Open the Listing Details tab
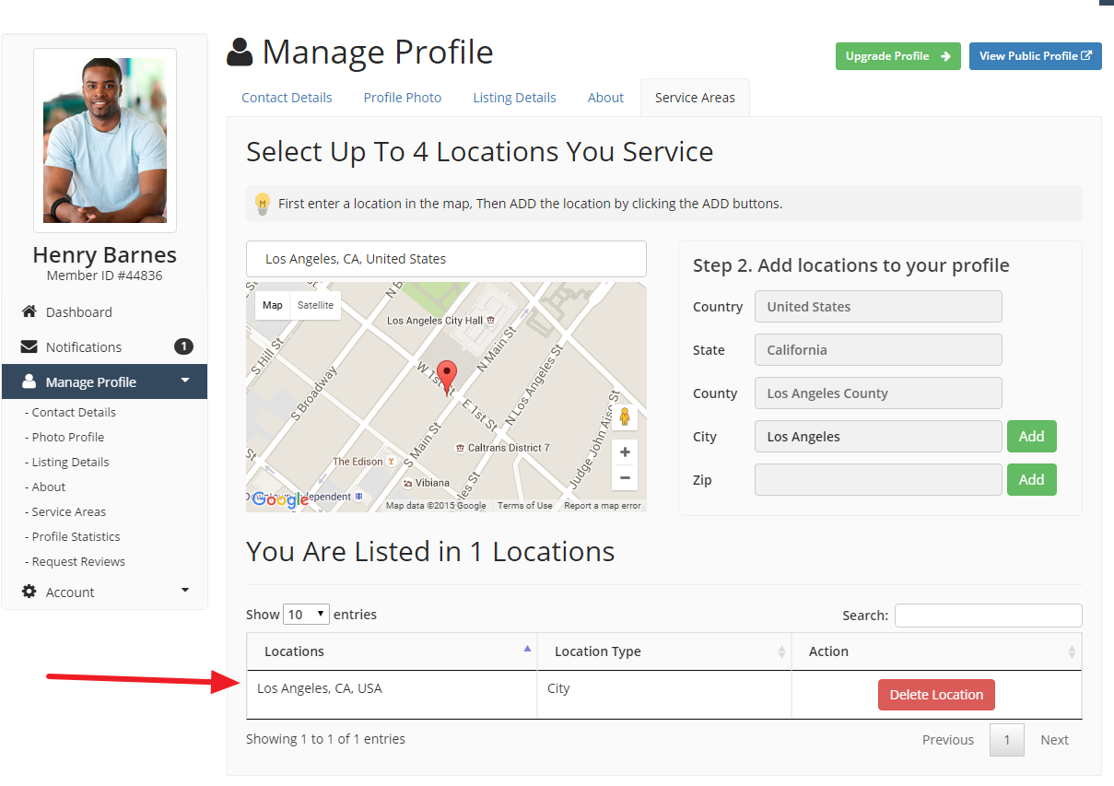Screen dimensions: 1114x786 (x=514, y=97)
